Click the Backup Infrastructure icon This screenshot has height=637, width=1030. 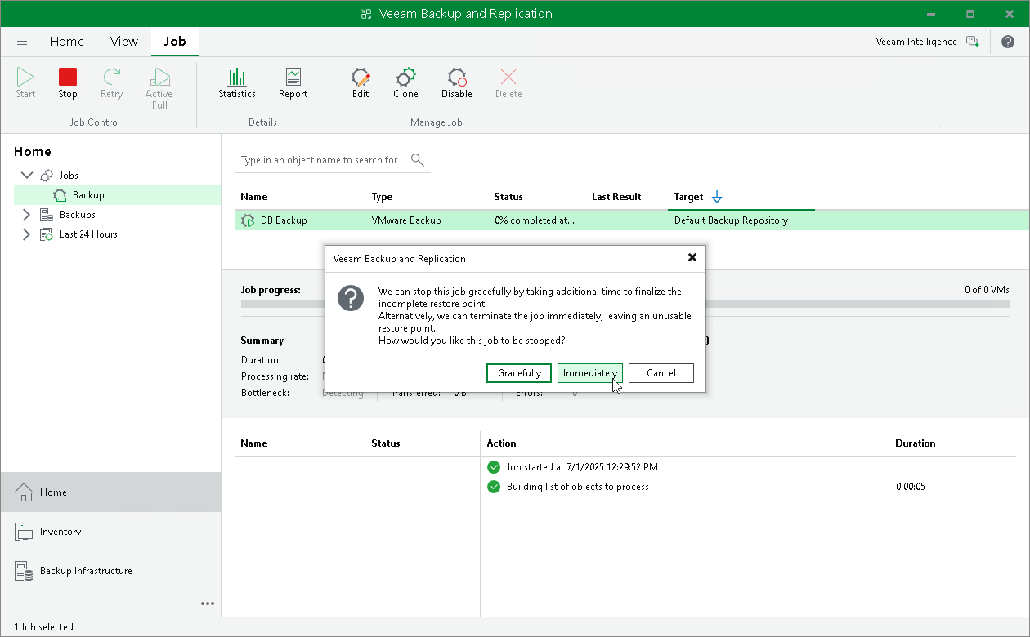point(24,571)
